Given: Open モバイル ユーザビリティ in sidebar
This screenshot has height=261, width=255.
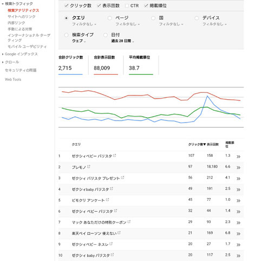Looking at the screenshot, I should click(x=27, y=47).
